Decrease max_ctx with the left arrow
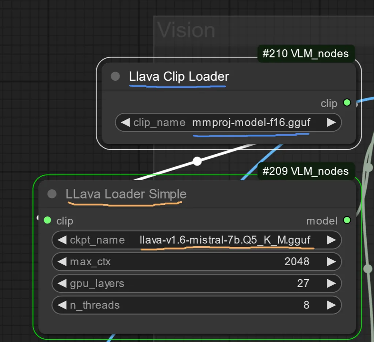This screenshot has height=342, width=374. [62, 262]
